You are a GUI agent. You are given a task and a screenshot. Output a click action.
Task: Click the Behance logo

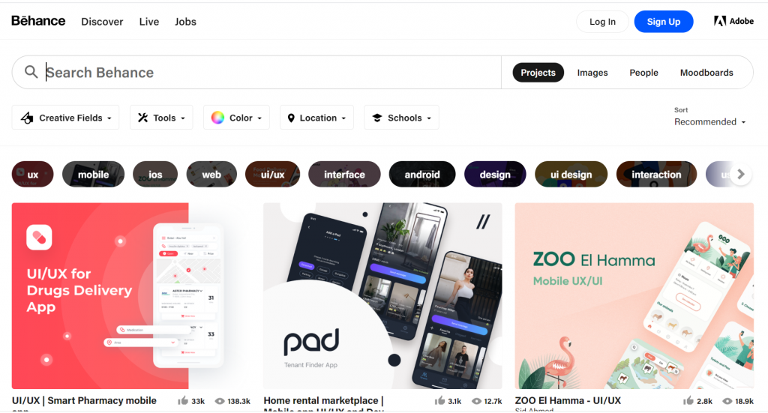(38, 21)
